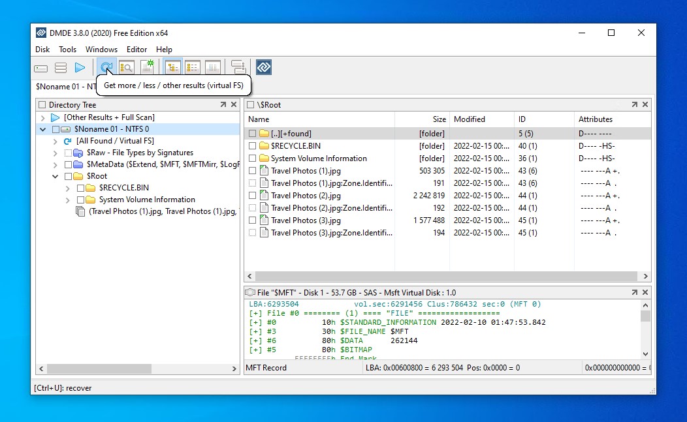The height and width of the screenshot is (422, 687).
Task: Open the search toolbar icon
Action: [x=126, y=67]
